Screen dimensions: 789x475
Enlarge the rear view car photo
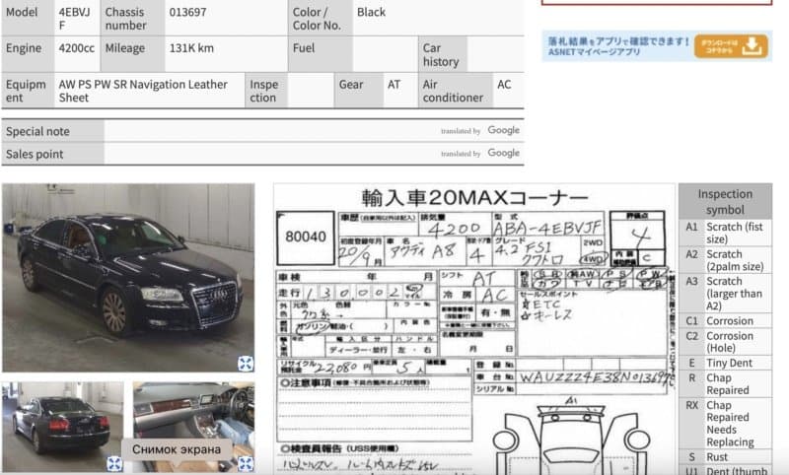click(114, 463)
